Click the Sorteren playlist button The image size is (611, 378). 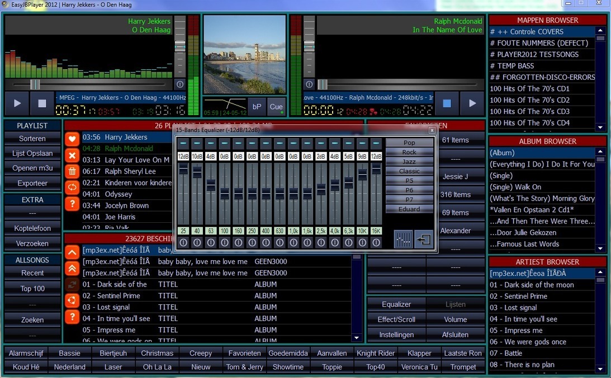click(x=32, y=138)
